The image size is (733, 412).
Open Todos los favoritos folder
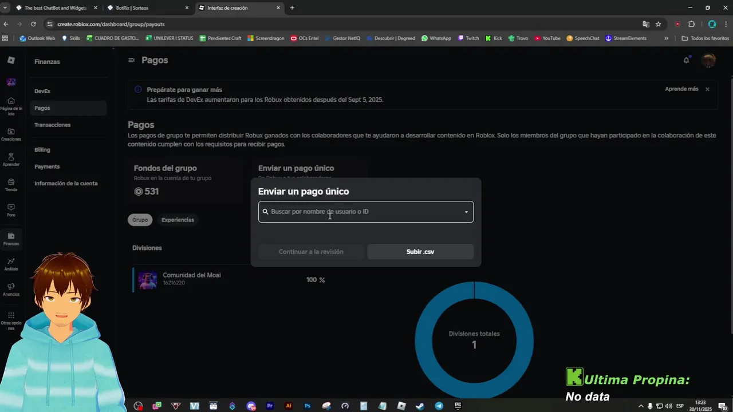pyautogui.click(x=705, y=38)
